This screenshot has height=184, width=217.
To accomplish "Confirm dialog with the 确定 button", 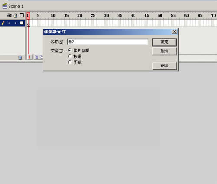I will coord(164,42).
